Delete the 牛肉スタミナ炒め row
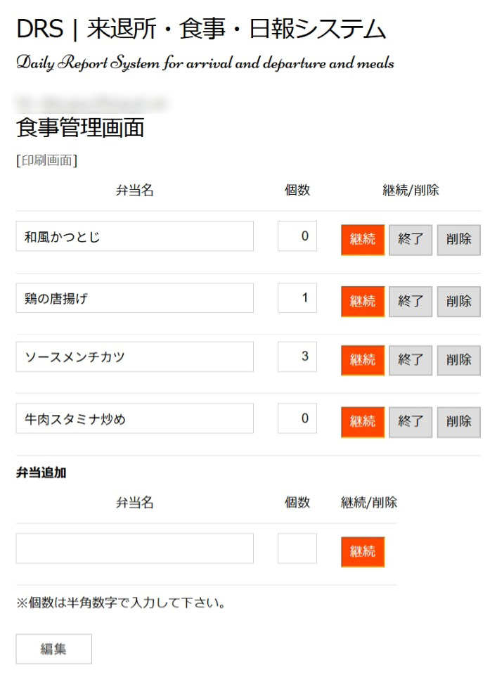This screenshot has height=675, width=497. click(459, 423)
